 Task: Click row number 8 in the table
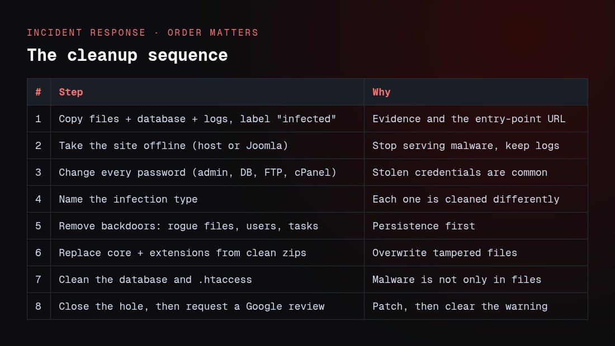(x=39, y=306)
